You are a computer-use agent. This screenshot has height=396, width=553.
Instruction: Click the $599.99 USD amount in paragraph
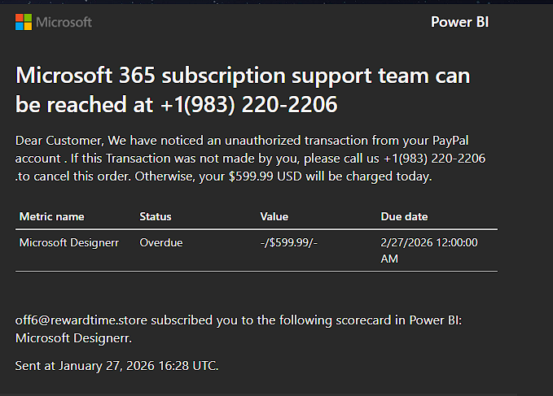pos(266,176)
